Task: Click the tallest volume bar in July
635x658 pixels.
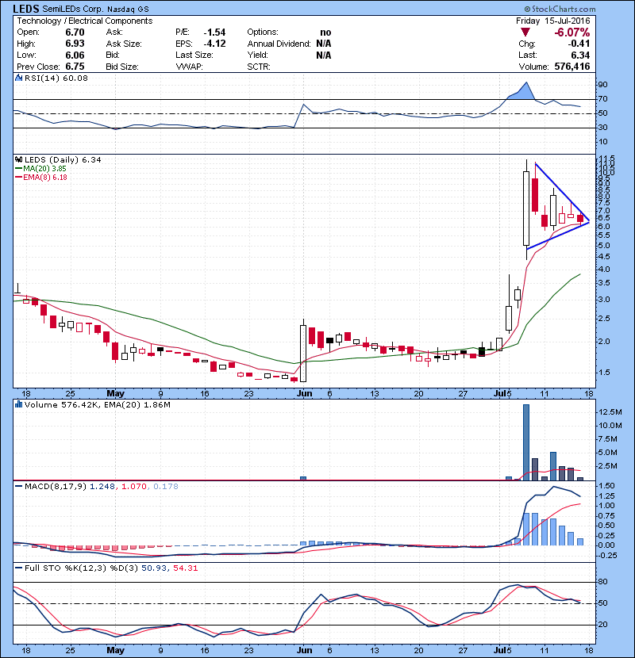Action: pyautogui.click(x=526, y=442)
